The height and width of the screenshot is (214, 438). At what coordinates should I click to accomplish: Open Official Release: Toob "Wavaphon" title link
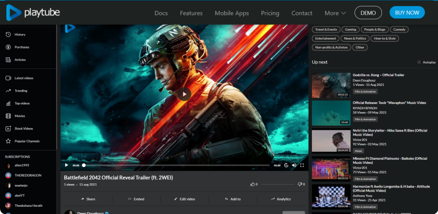(x=389, y=103)
